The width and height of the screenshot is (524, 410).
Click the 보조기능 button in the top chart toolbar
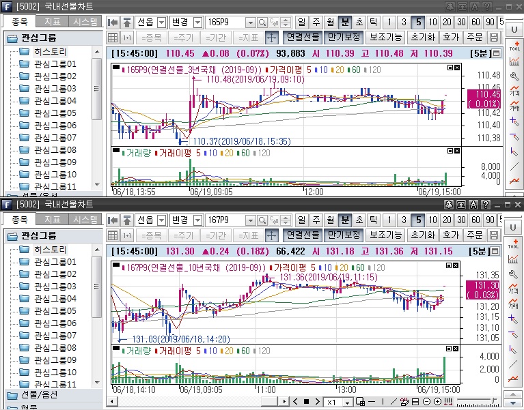pyautogui.click(x=386, y=37)
